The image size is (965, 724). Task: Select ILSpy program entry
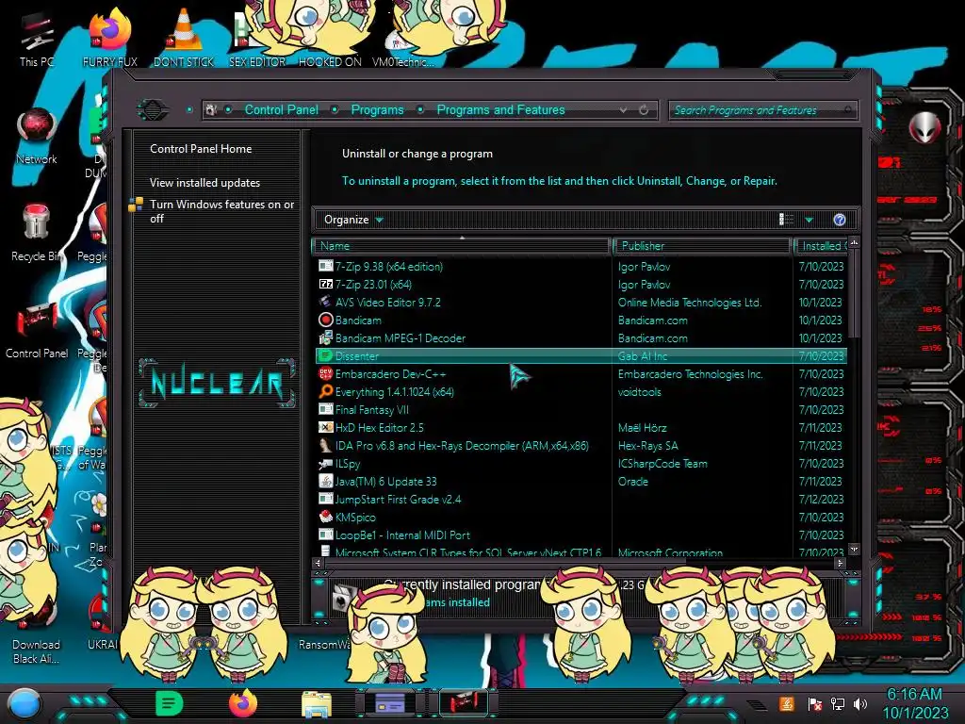point(581,463)
